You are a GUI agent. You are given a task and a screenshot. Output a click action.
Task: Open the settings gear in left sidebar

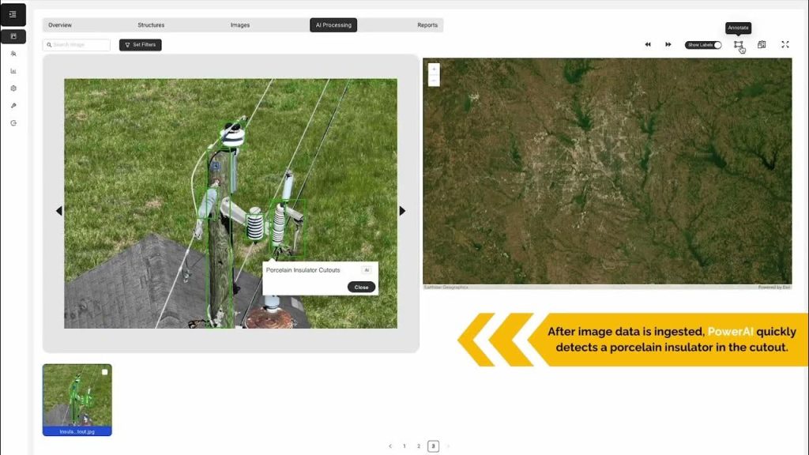click(x=13, y=88)
